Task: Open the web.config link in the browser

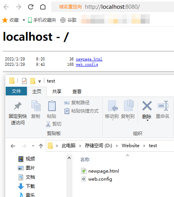Action: coord(87,64)
